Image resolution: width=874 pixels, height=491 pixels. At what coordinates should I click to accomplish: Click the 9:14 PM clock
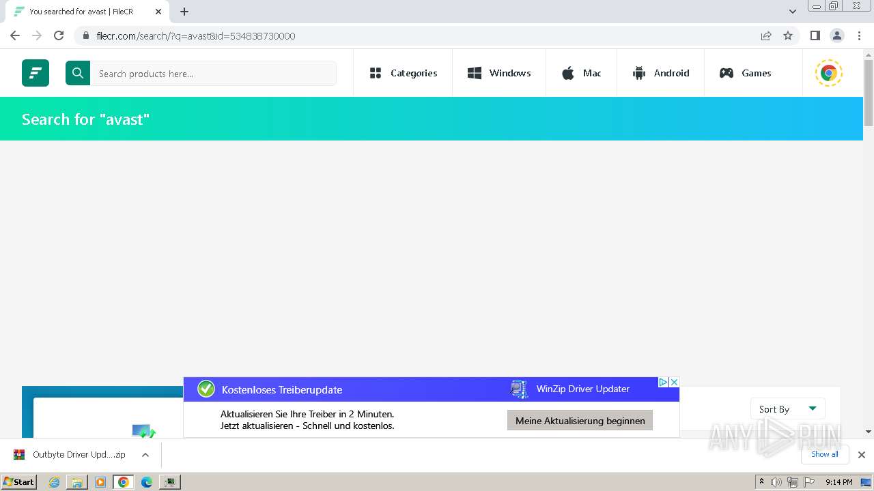point(838,482)
